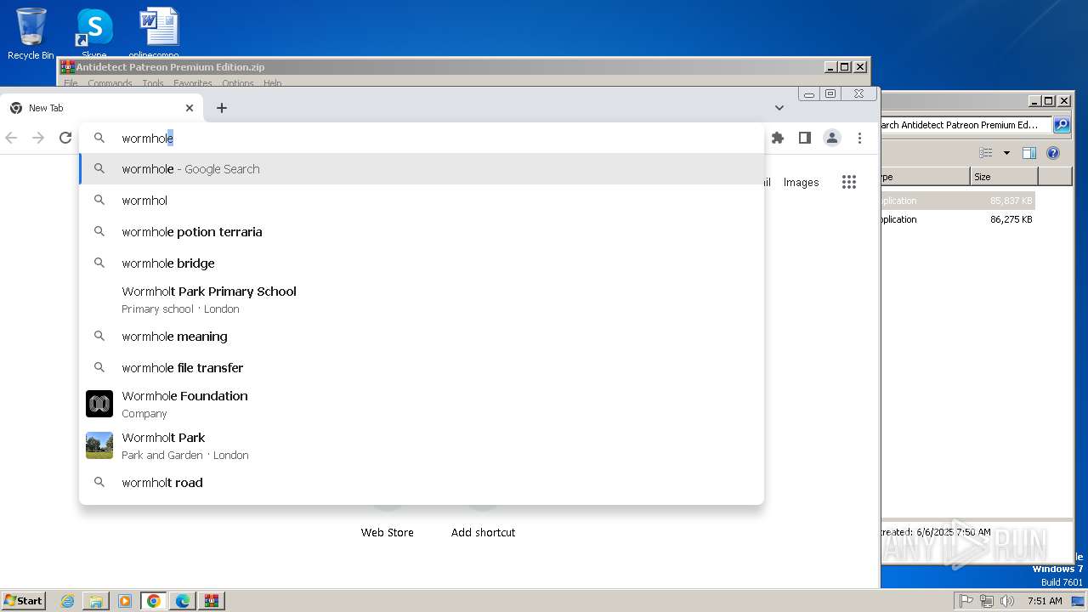Image resolution: width=1088 pixels, height=612 pixels.
Task: Open network tray icon
Action: pyautogui.click(x=987, y=601)
